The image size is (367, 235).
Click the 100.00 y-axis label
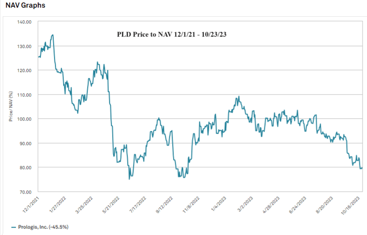(x=25, y=119)
